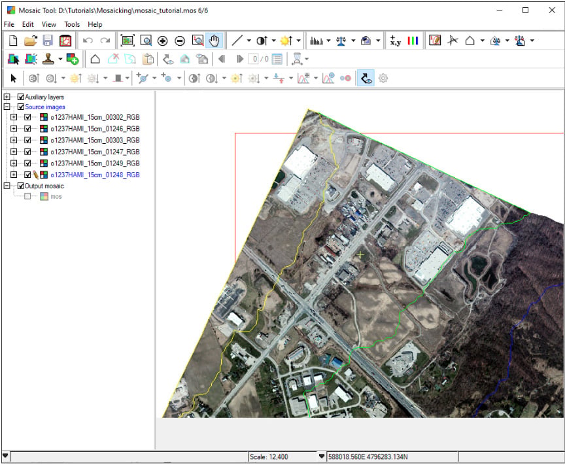Image resolution: width=565 pixels, height=465 pixels.
Task: Click the Zoom Out minus icon
Action: (180, 41)
